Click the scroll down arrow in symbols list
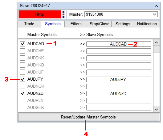The width and height of the screenshot is (163, 140). (157, 109)
